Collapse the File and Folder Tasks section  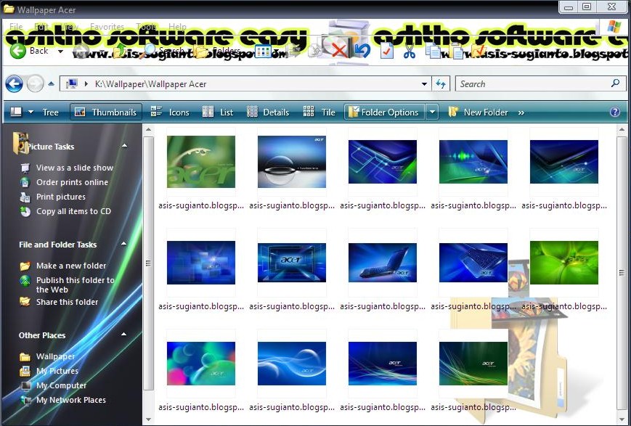coord(124,243)
